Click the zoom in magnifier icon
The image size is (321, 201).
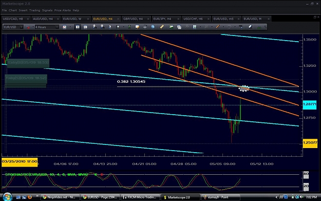click(95, 27)
